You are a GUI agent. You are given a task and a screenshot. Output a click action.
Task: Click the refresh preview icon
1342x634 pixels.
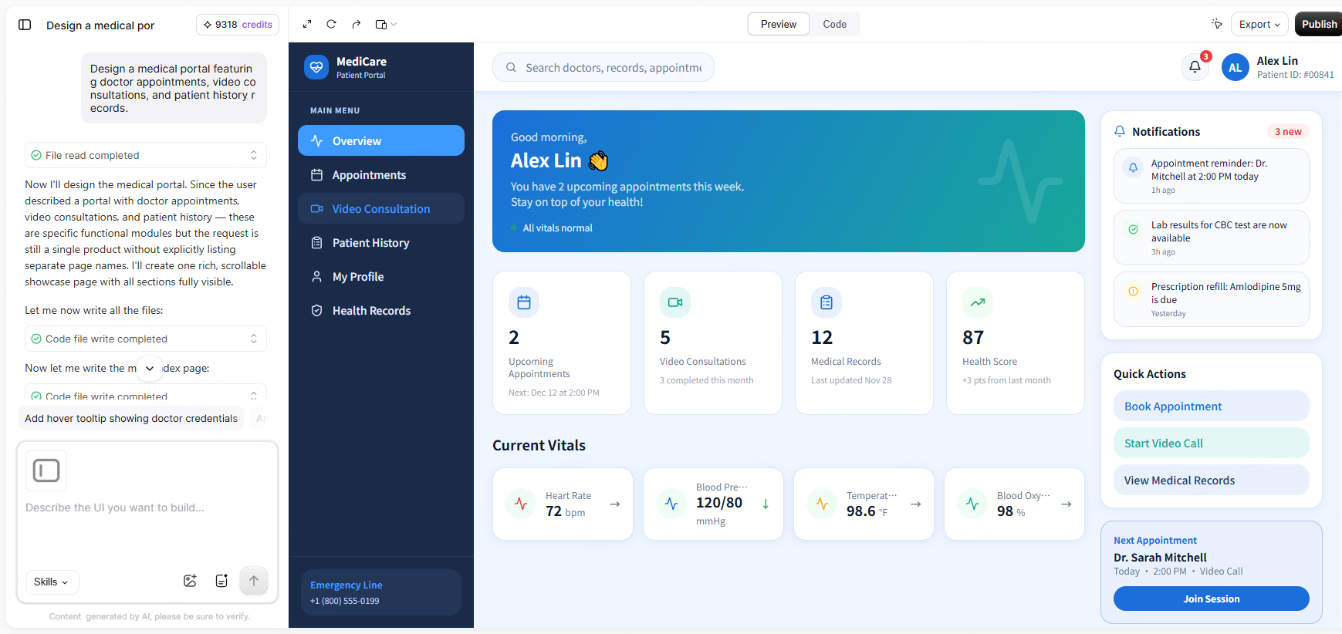click(x=331, y=24)
